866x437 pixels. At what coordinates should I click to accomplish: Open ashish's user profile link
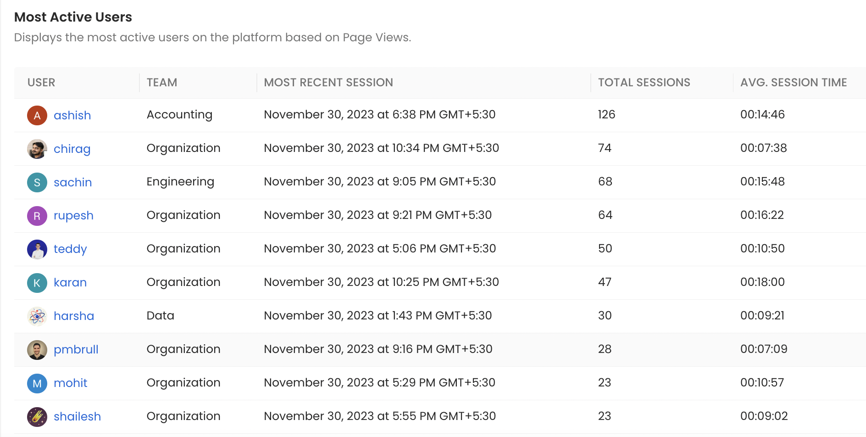click(x=72, y=115)
